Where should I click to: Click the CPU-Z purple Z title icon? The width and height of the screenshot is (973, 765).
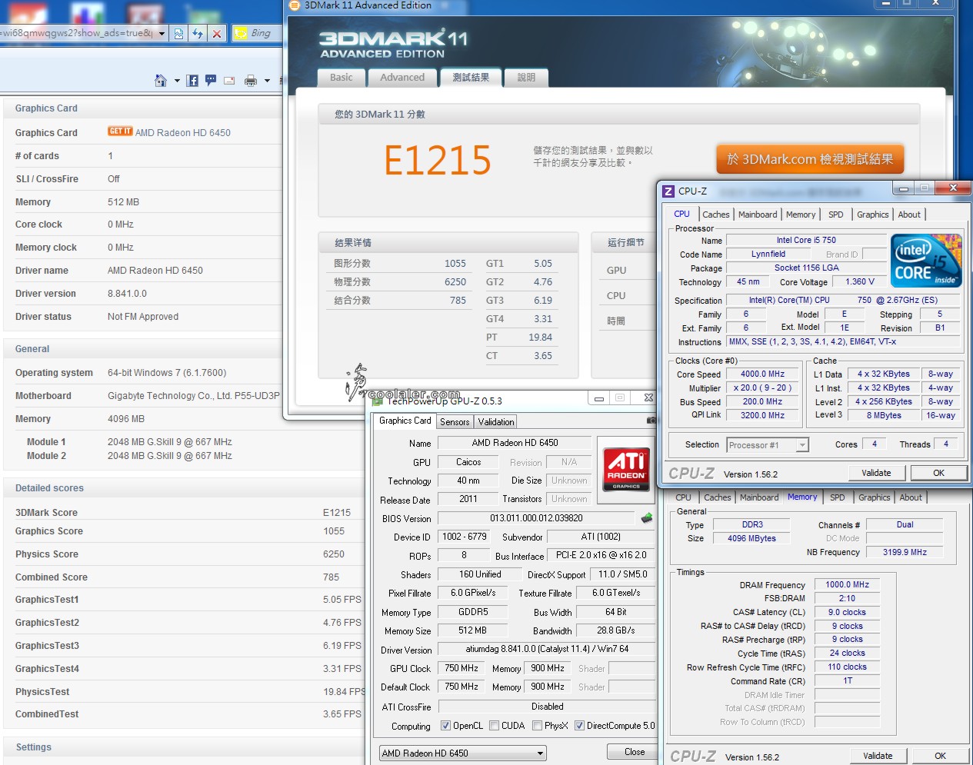tap(668, 191)
